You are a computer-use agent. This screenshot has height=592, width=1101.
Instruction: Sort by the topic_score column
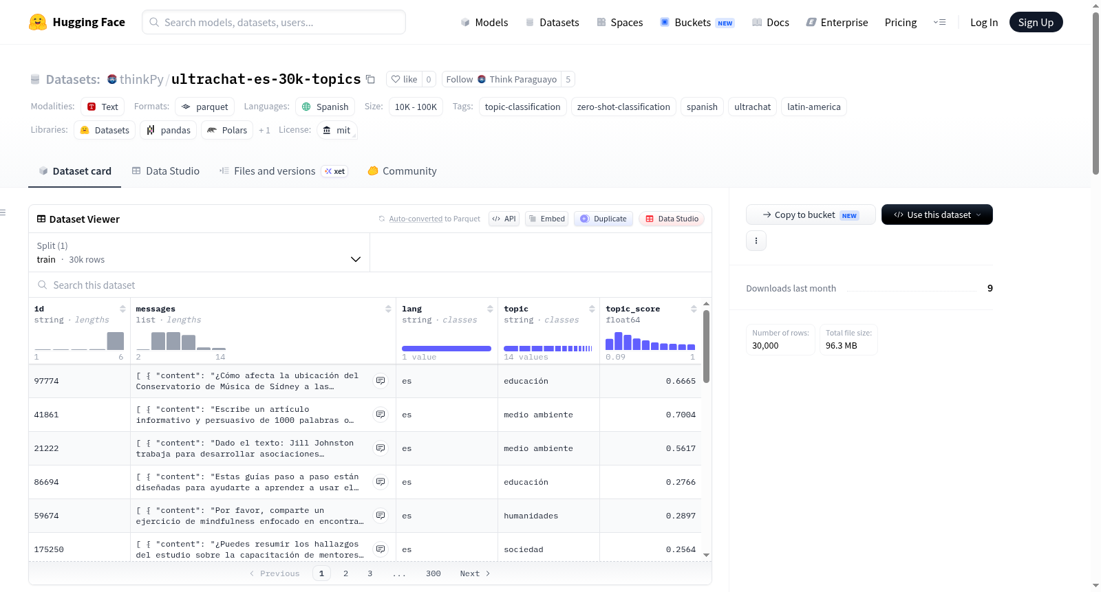coord(694,309)
